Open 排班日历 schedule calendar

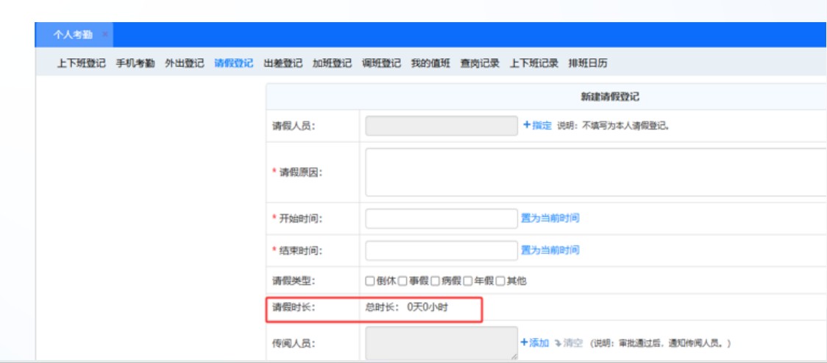[x=588, y=63]
